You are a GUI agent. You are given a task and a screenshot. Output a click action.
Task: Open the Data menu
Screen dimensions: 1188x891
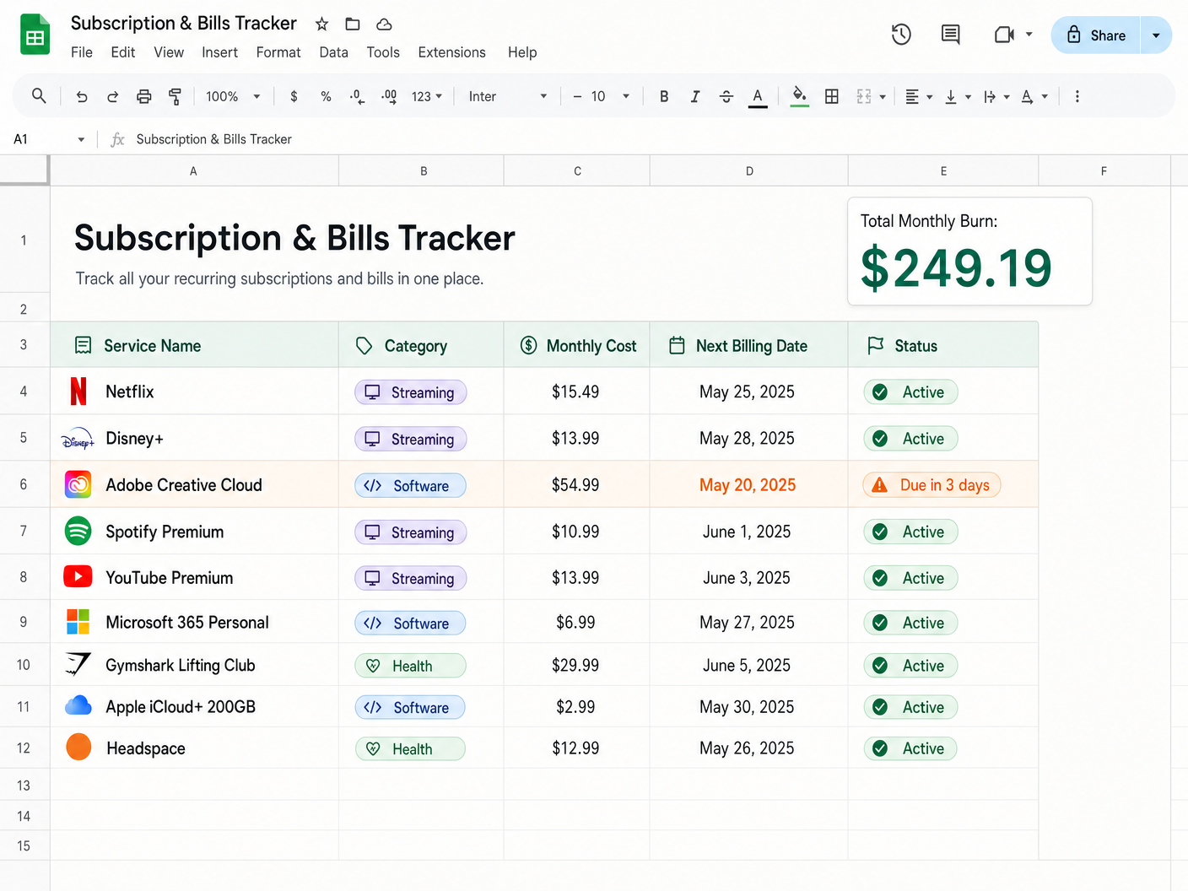[x=333, y=52]
